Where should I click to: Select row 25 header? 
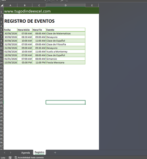pos(2,102)
